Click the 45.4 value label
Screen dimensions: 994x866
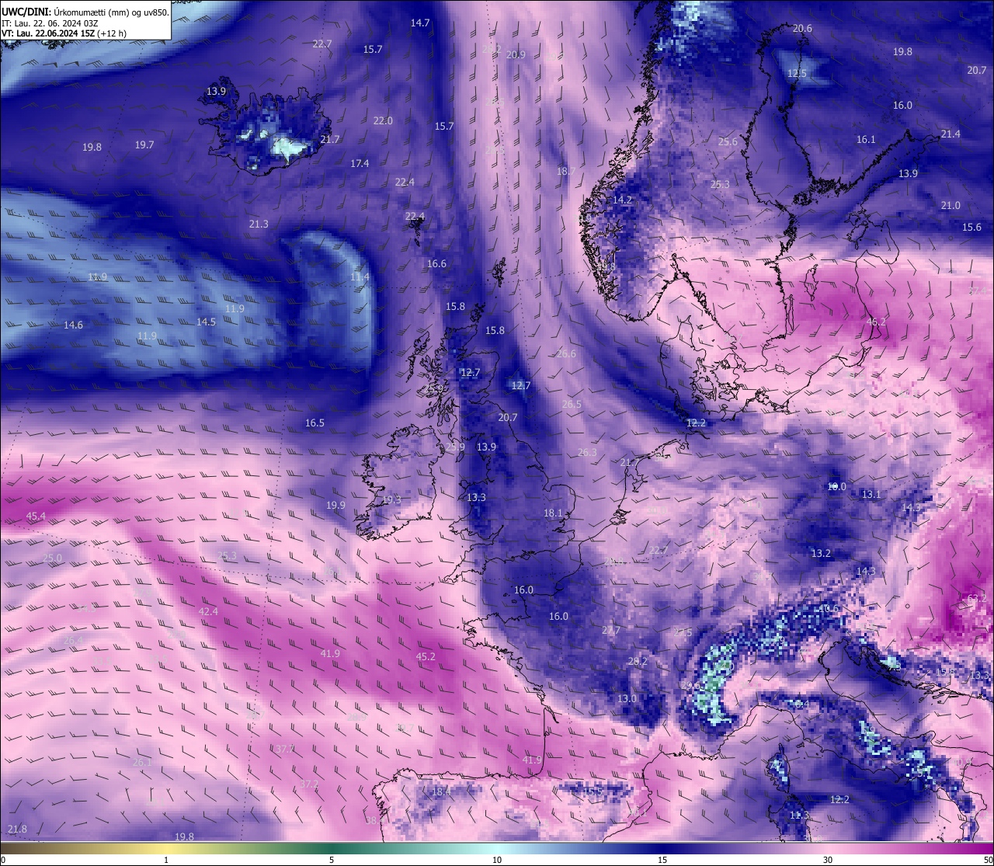point(36,516)
